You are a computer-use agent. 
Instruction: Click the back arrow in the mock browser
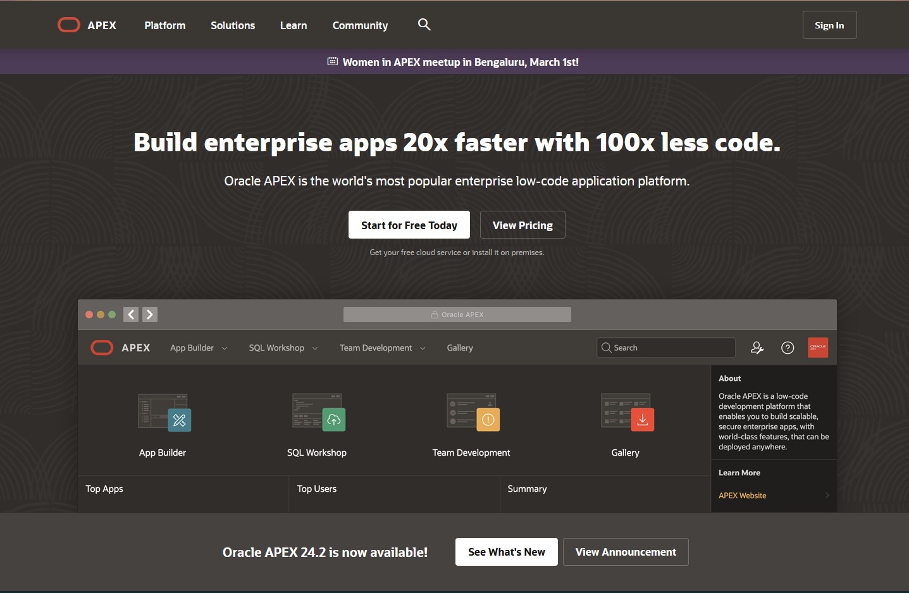[131, 315]
